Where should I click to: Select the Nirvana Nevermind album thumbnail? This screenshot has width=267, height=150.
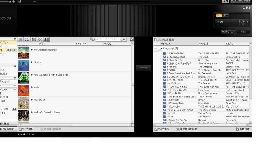click(24, 65)
